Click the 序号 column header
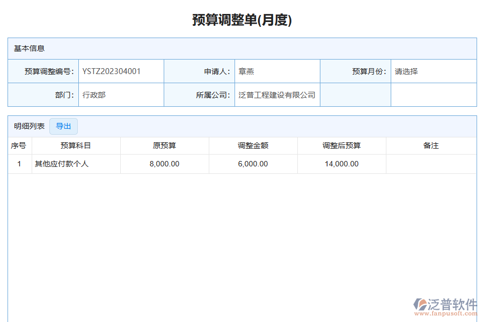This screenshot has height=322, width=483. coord(18,145)
